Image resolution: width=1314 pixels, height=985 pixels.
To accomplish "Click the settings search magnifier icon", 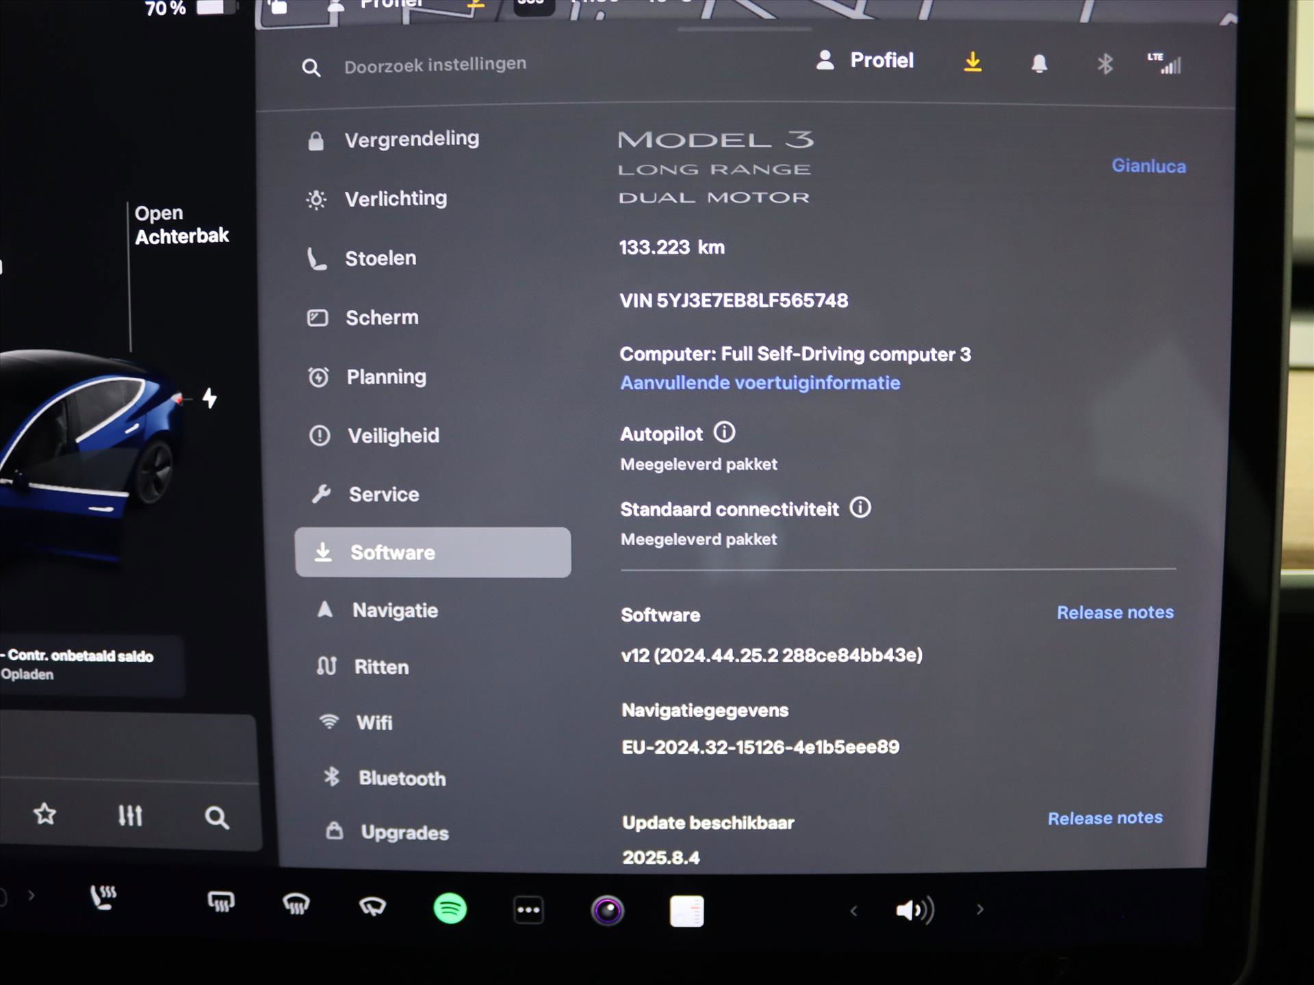I will click(x=311, y=68).
